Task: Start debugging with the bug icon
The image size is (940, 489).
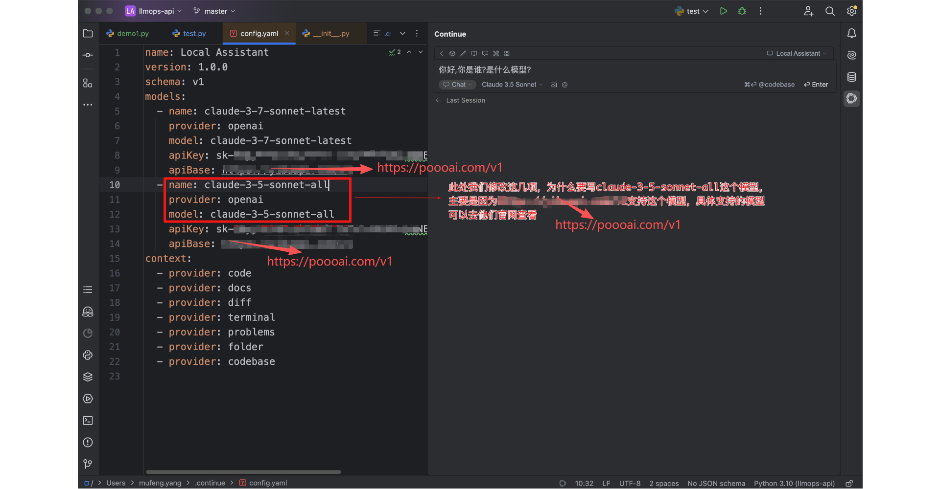Action: pyautogui.click(x=742, y=11)
